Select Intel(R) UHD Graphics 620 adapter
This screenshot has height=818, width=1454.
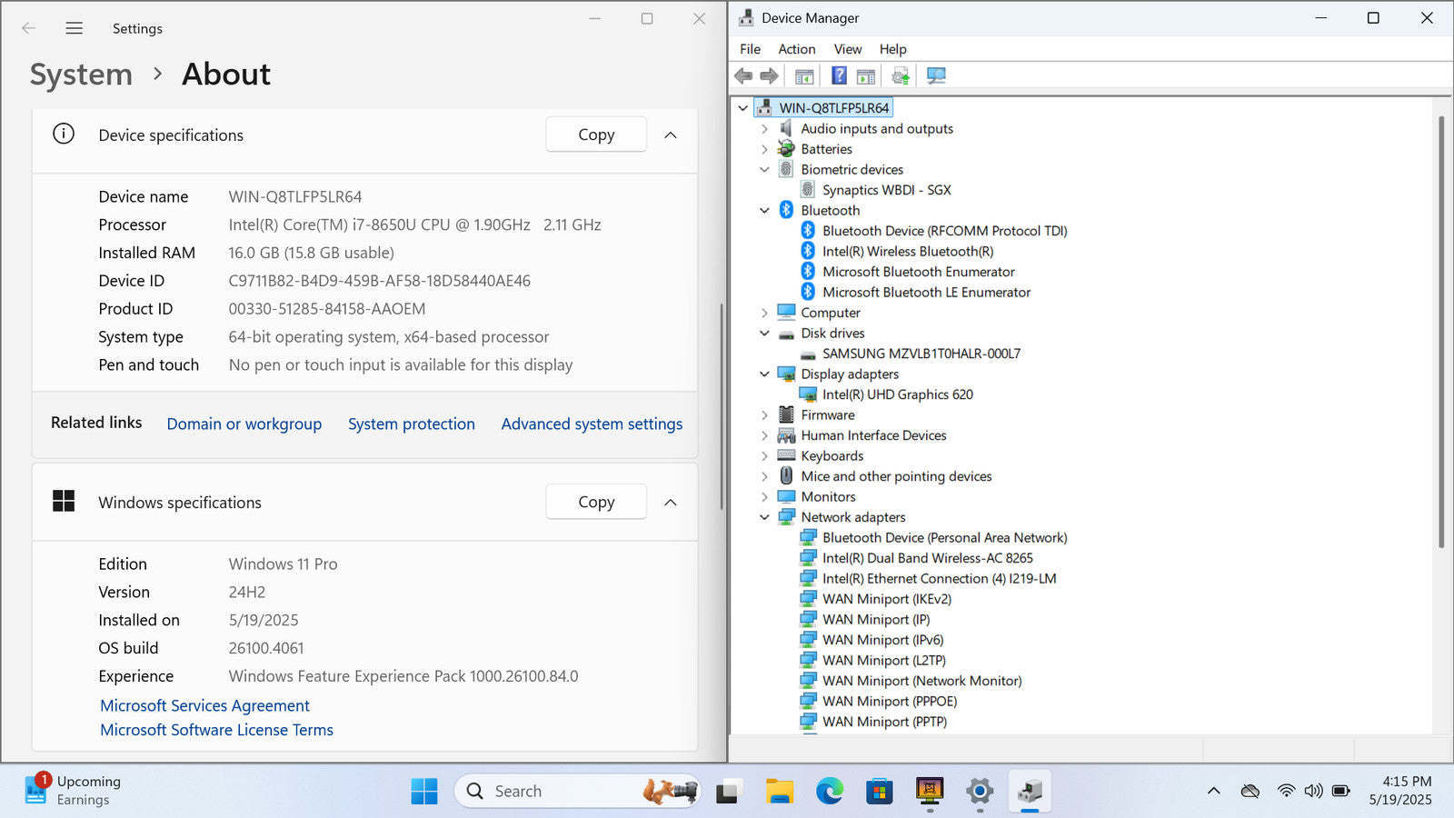pos(898,394)
